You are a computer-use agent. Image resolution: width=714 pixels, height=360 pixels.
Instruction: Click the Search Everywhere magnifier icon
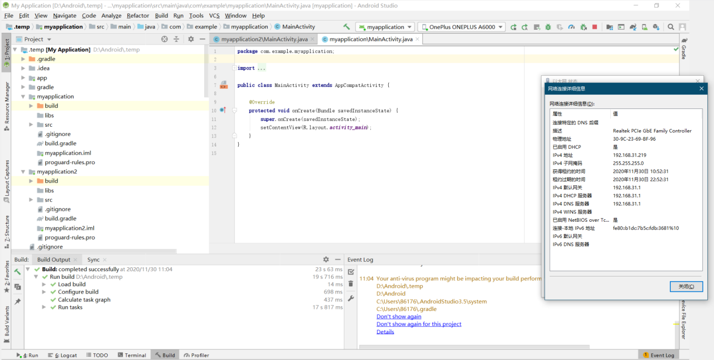point(671,27)
